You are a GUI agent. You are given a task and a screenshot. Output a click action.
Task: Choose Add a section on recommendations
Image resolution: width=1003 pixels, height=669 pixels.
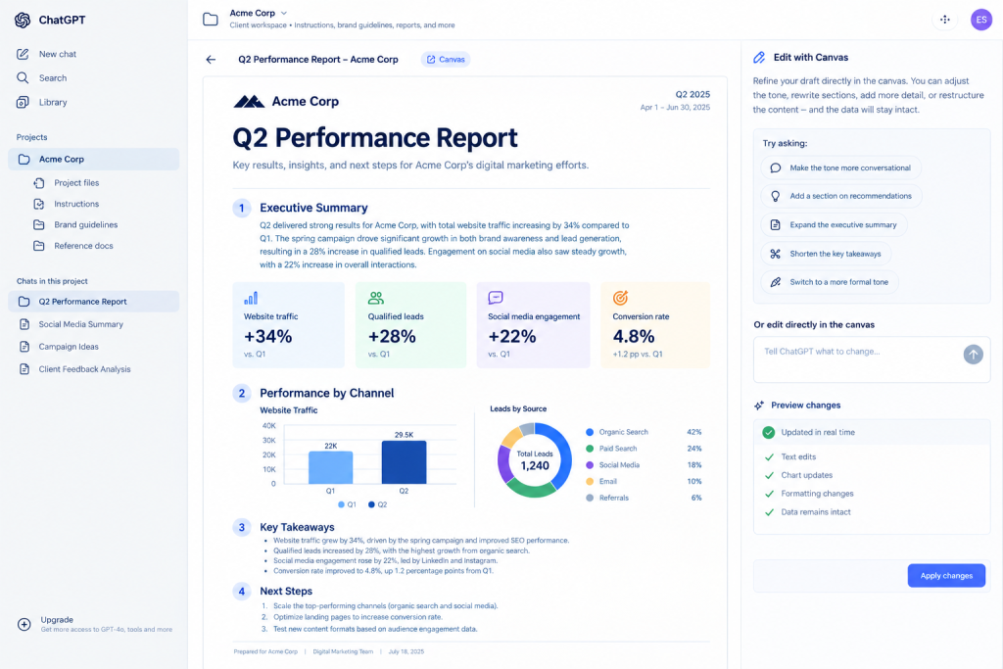pyautogui.click(x=841, y=196)
